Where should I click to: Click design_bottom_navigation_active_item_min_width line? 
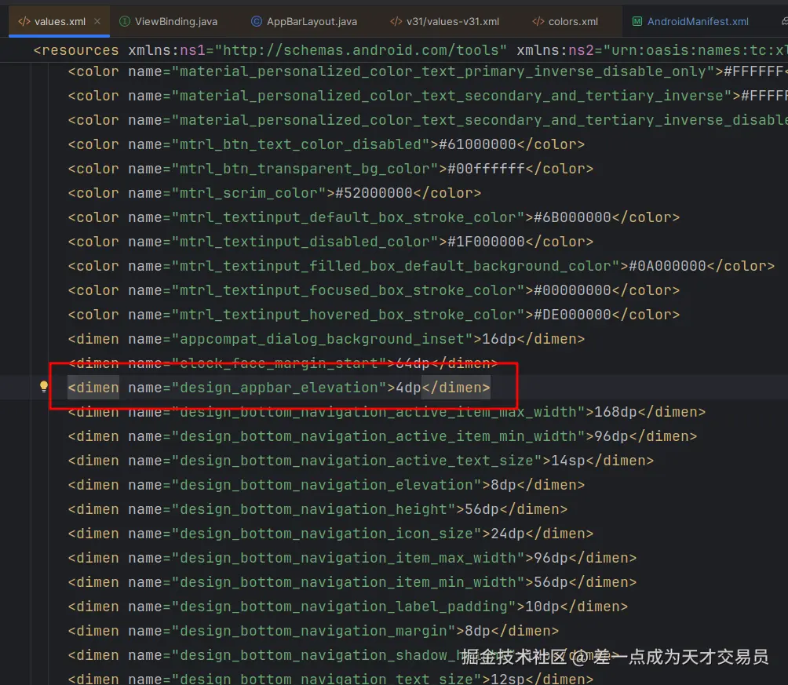pos(382,436)
